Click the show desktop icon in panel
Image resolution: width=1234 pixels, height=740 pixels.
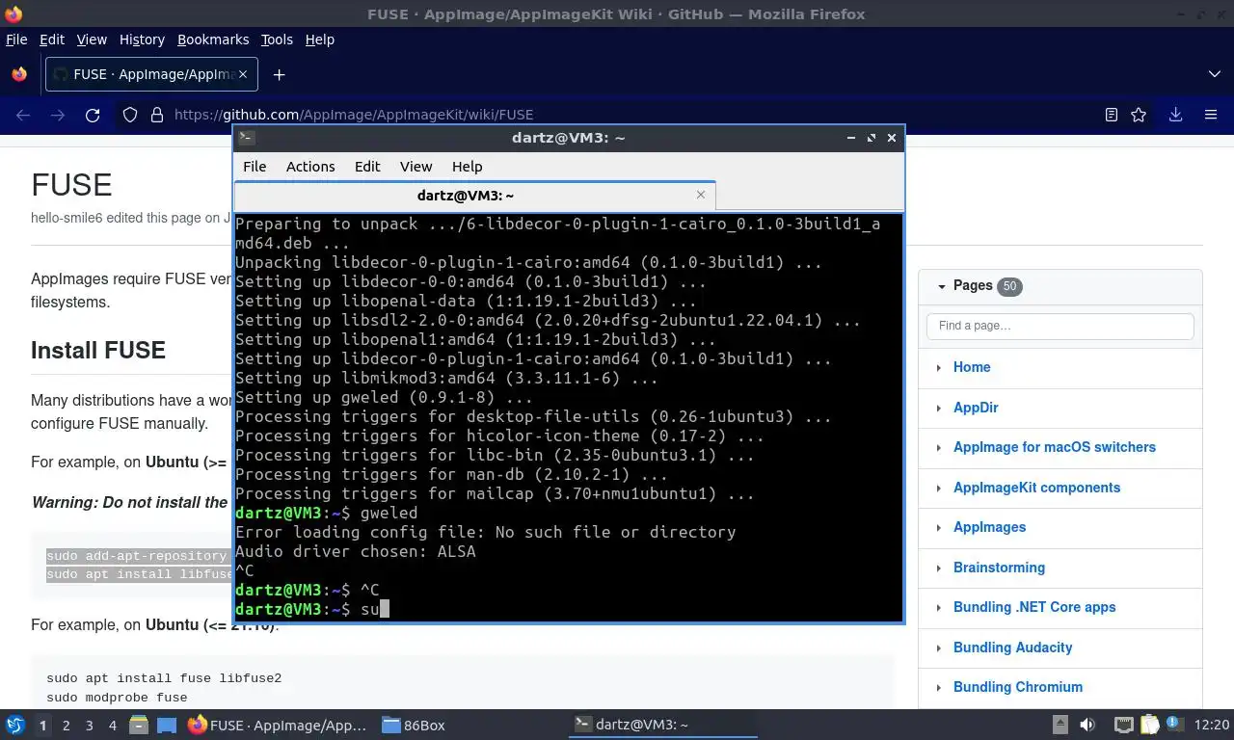pyautogui.click(x=167, y=725)
